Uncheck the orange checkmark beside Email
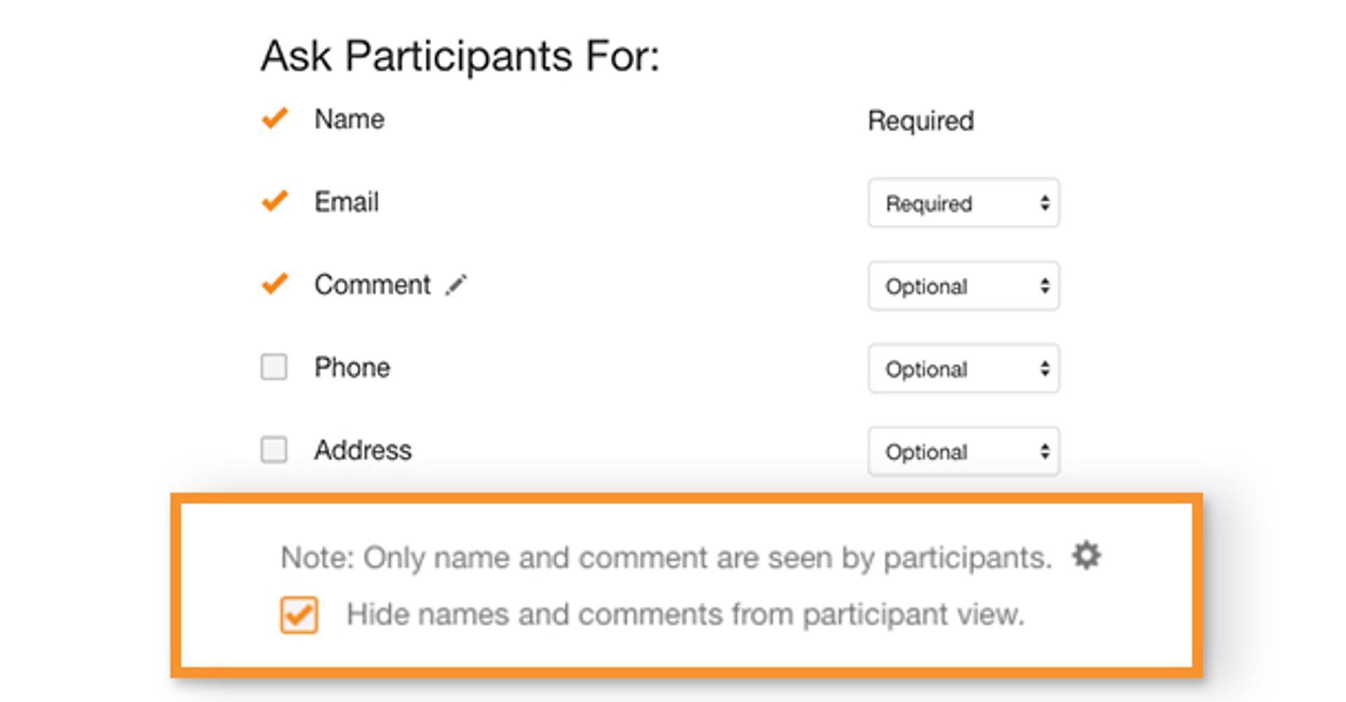The height and width of the screenshot is (702, 1346). point(275,201)
